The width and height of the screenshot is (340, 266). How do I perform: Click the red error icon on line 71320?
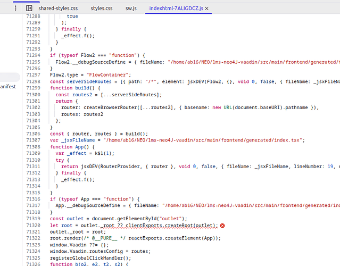click(222, 226)
